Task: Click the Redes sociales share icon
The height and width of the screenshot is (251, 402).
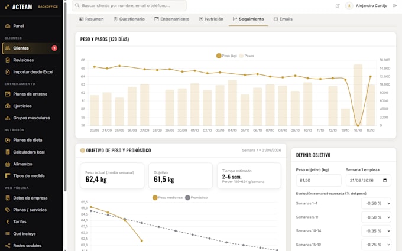Action: [8, 246]
